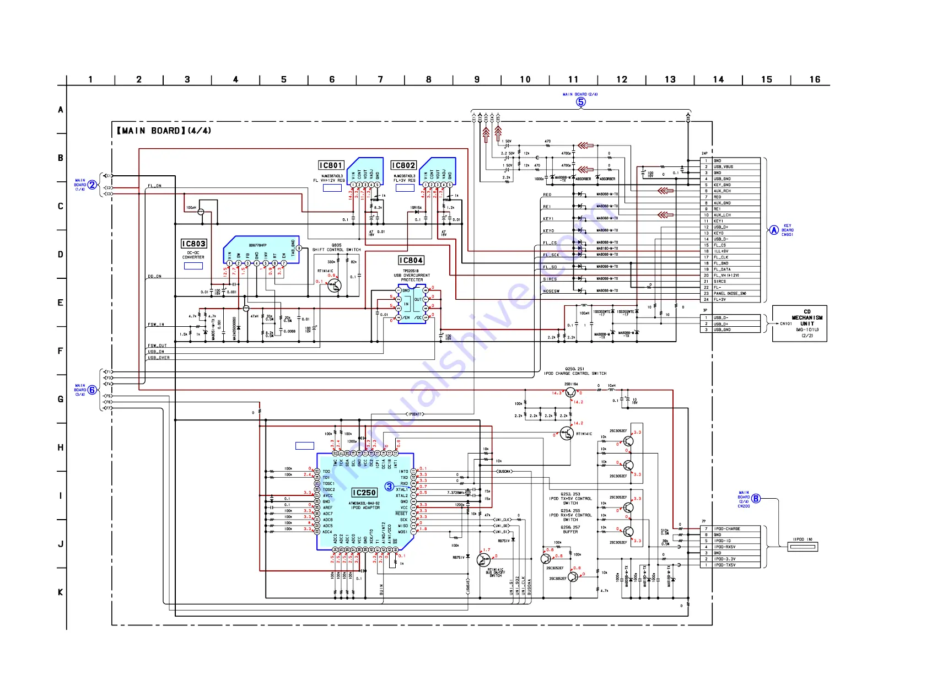926x696 pixels.
Task: Click the (IPOD IN) connector symbol
Action: pos(803,547)
